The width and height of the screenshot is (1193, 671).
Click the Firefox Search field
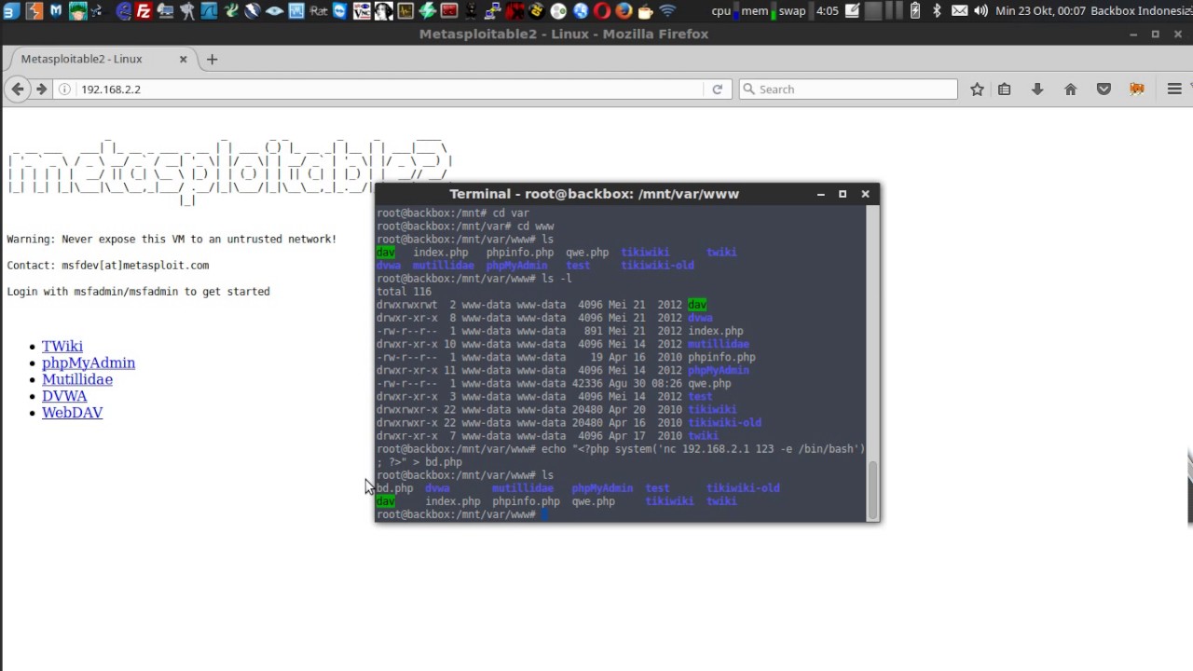tap(848, 89)
